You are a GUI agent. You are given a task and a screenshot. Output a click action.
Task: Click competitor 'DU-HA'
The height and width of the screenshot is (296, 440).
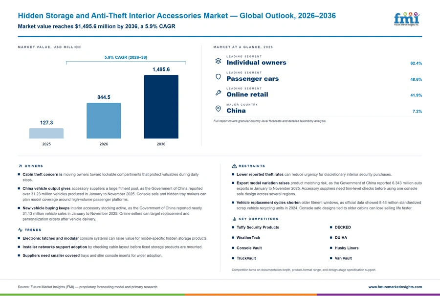[x=341, y=238]
